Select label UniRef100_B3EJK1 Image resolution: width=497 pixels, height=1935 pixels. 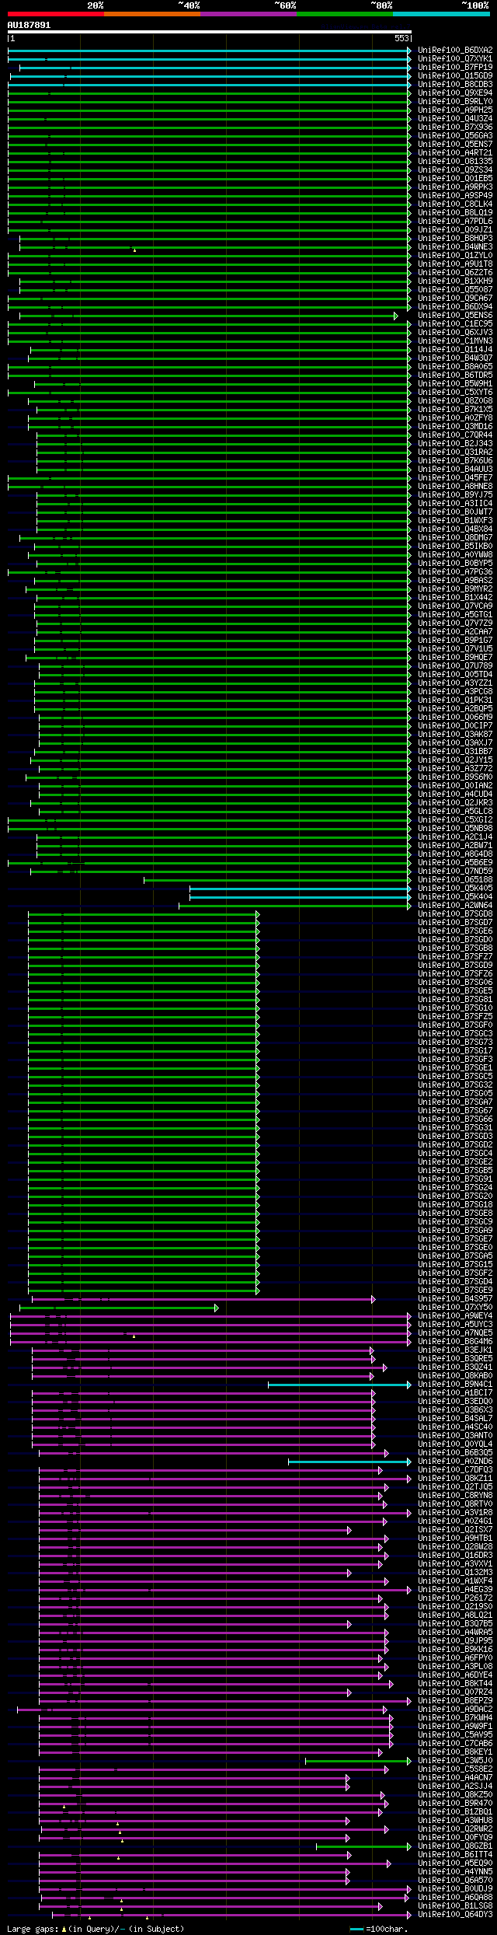[455, 1350]
